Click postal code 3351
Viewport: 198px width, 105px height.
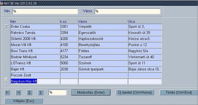point(69,27)
